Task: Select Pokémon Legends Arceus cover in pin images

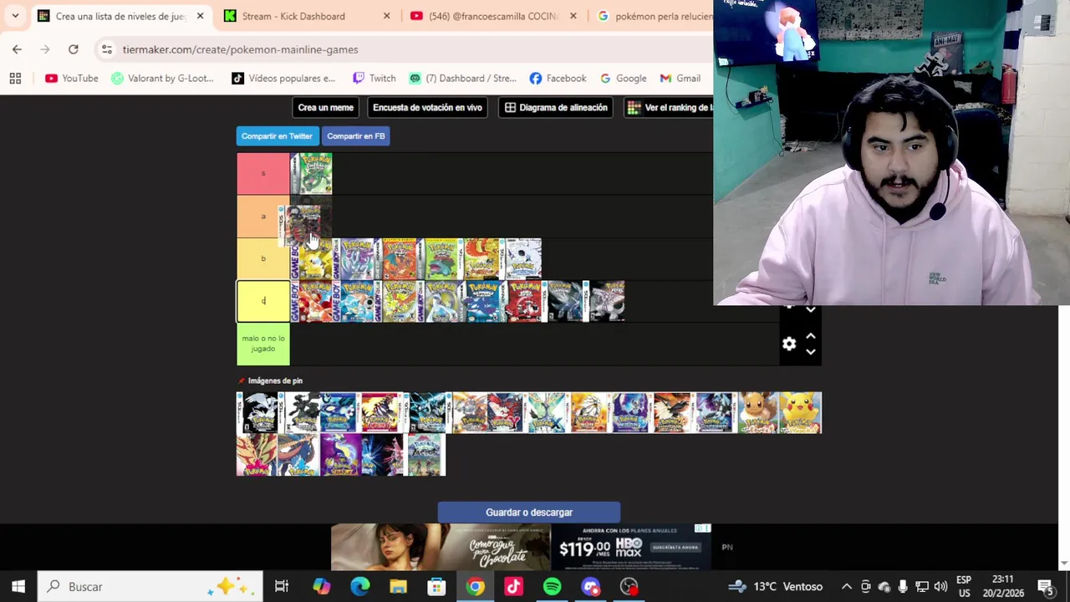Action: click(x=425, y=455)
